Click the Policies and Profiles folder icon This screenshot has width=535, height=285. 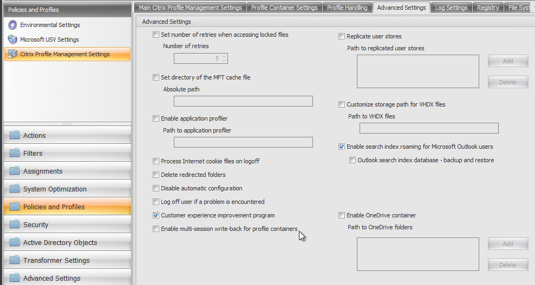click(15, 207)
